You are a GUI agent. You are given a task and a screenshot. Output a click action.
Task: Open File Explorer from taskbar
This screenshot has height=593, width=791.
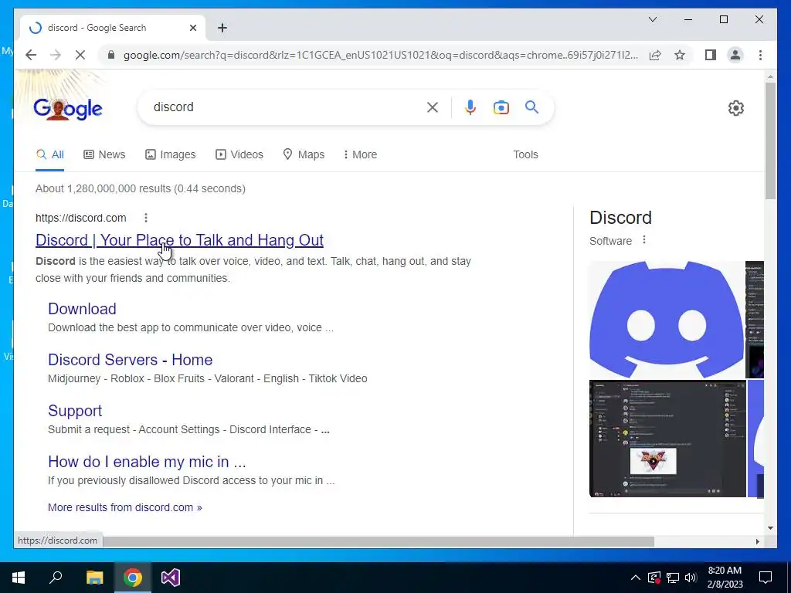tap(94, 578)
